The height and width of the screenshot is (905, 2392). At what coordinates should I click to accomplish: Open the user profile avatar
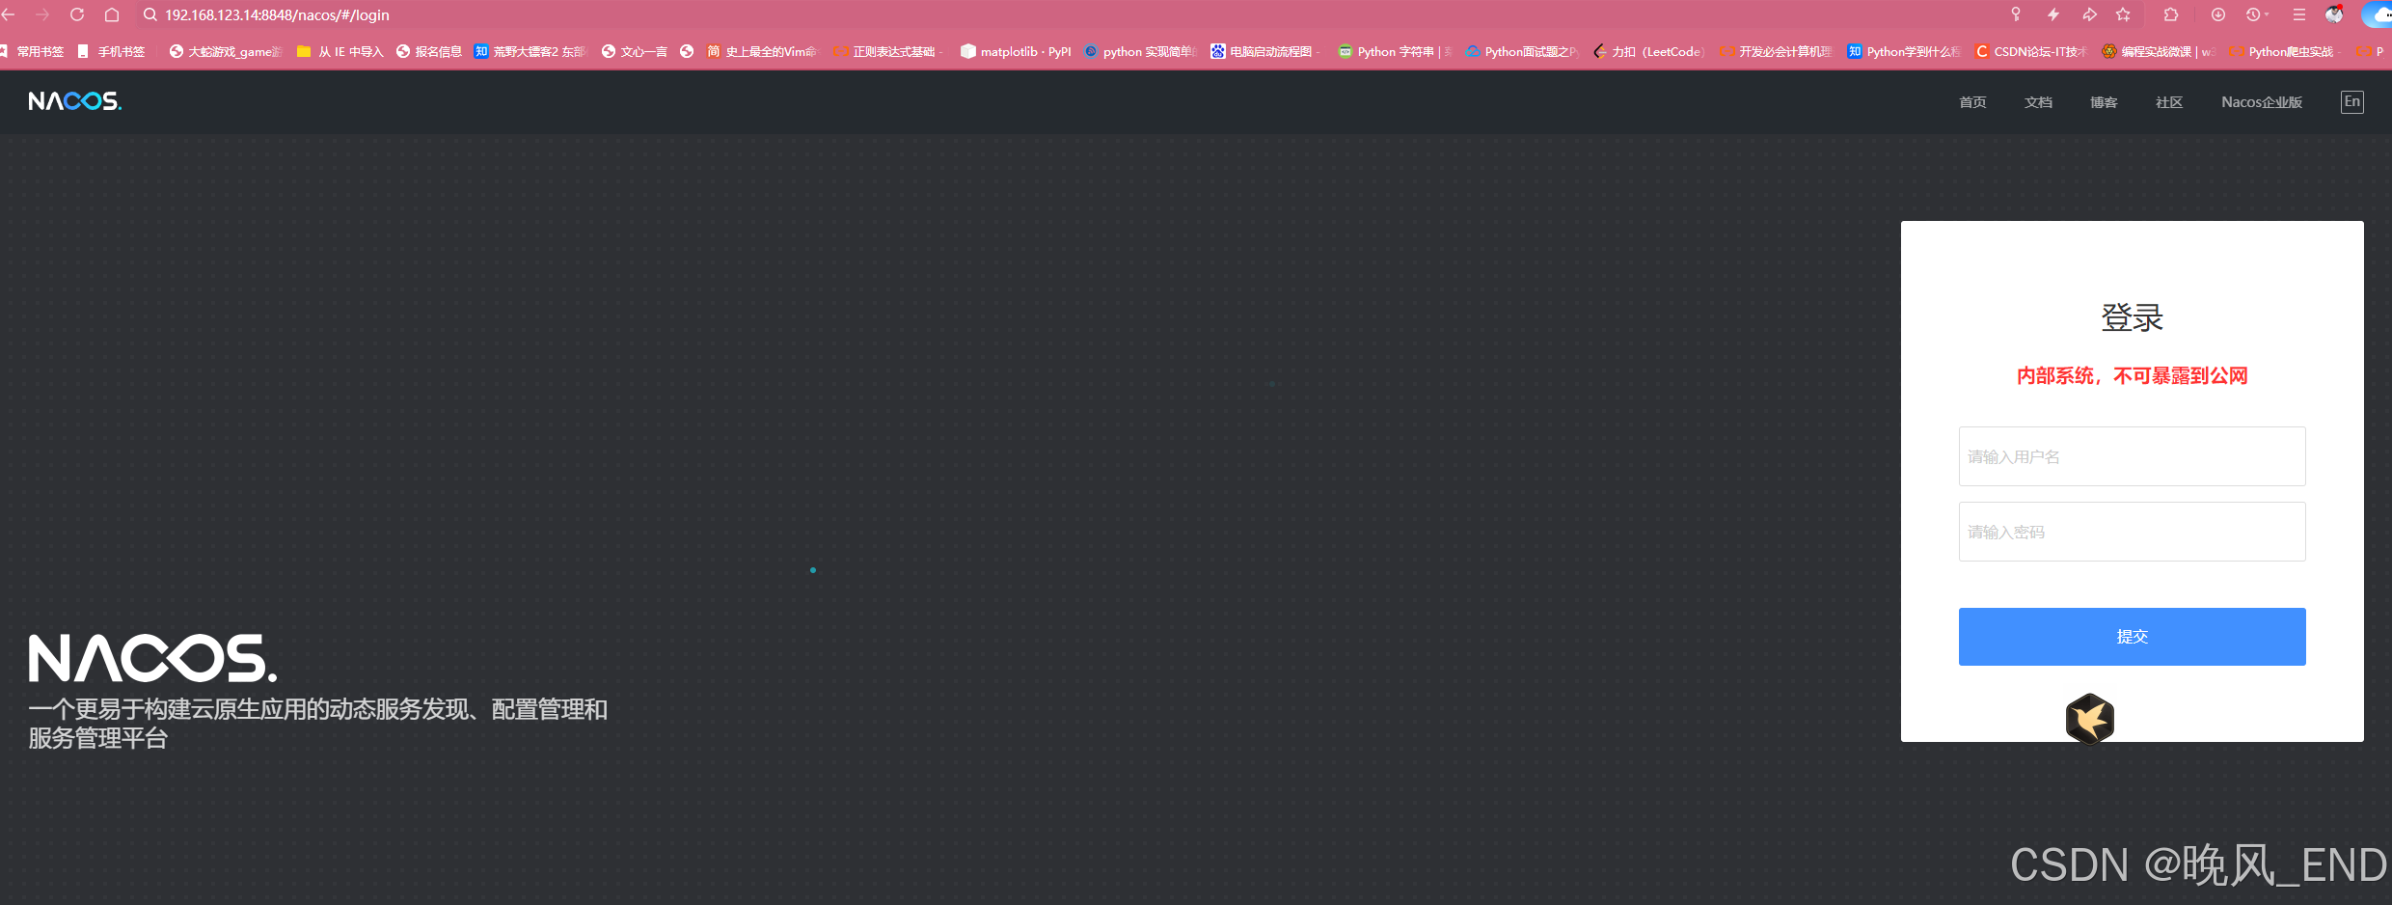(2334, 14)
